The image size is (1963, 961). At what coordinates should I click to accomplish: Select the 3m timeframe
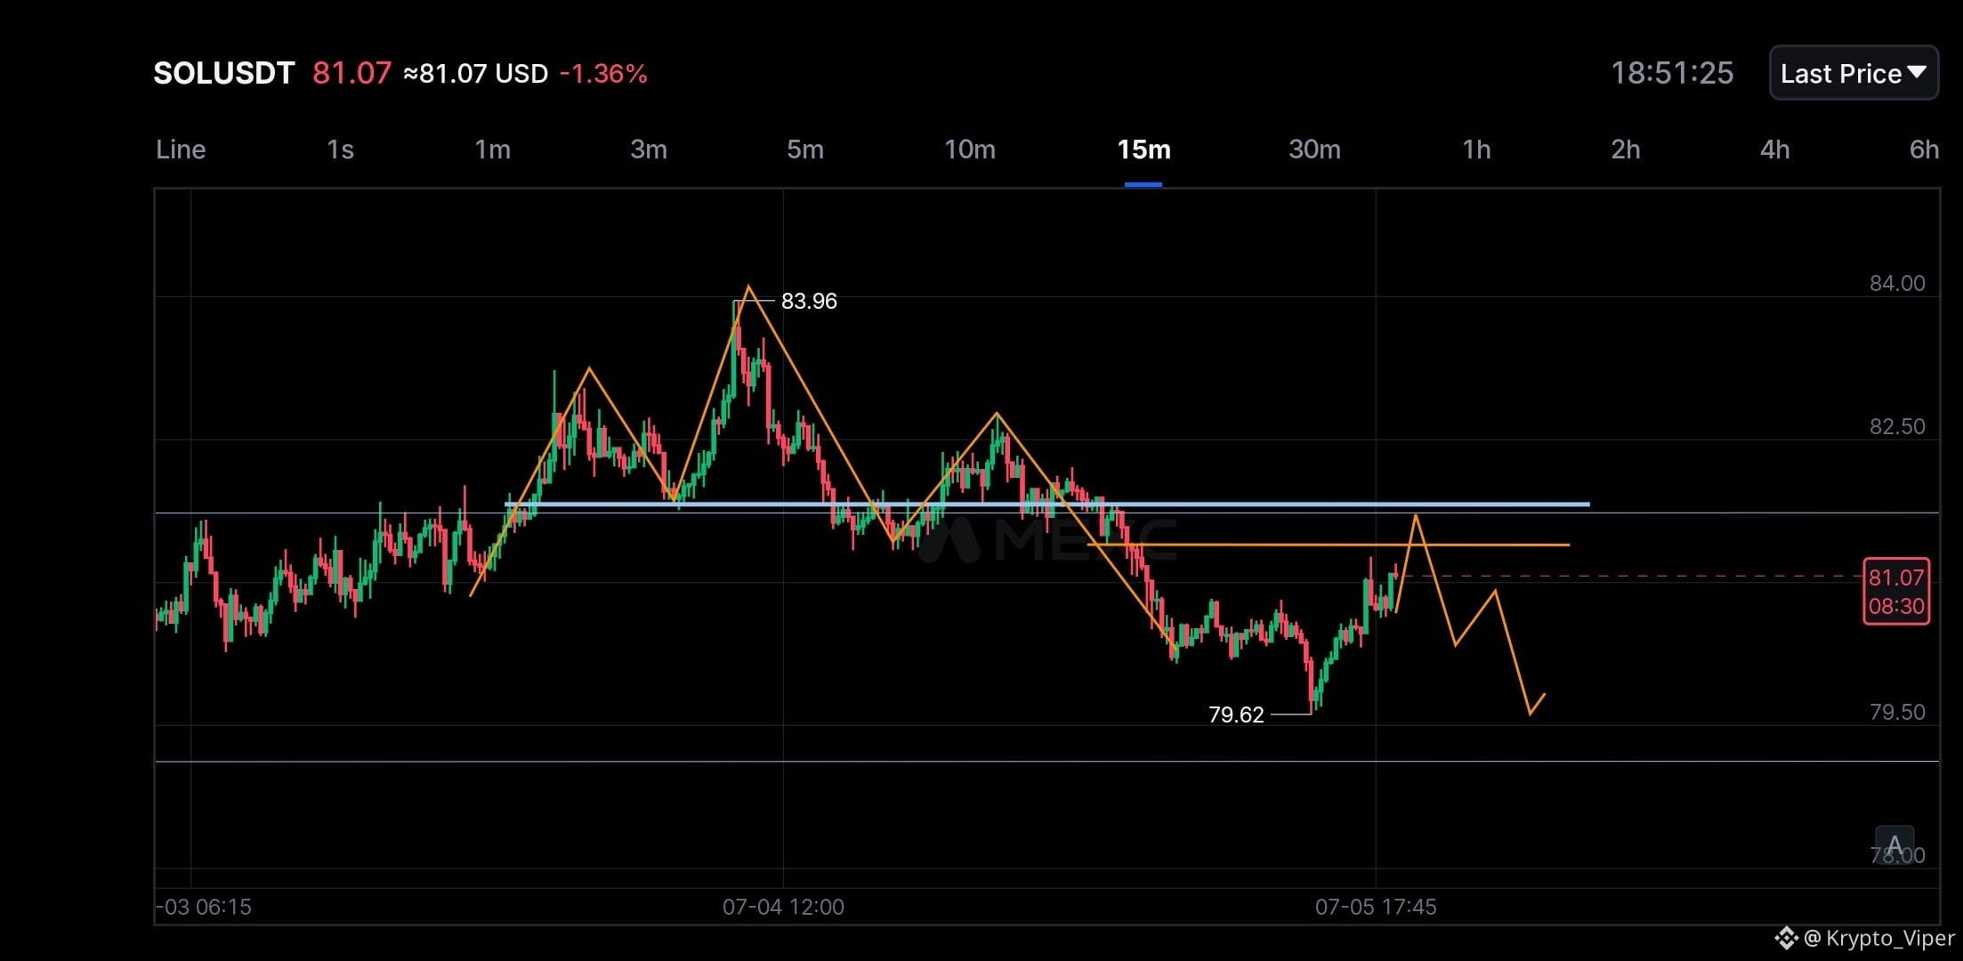pos(649,149)
